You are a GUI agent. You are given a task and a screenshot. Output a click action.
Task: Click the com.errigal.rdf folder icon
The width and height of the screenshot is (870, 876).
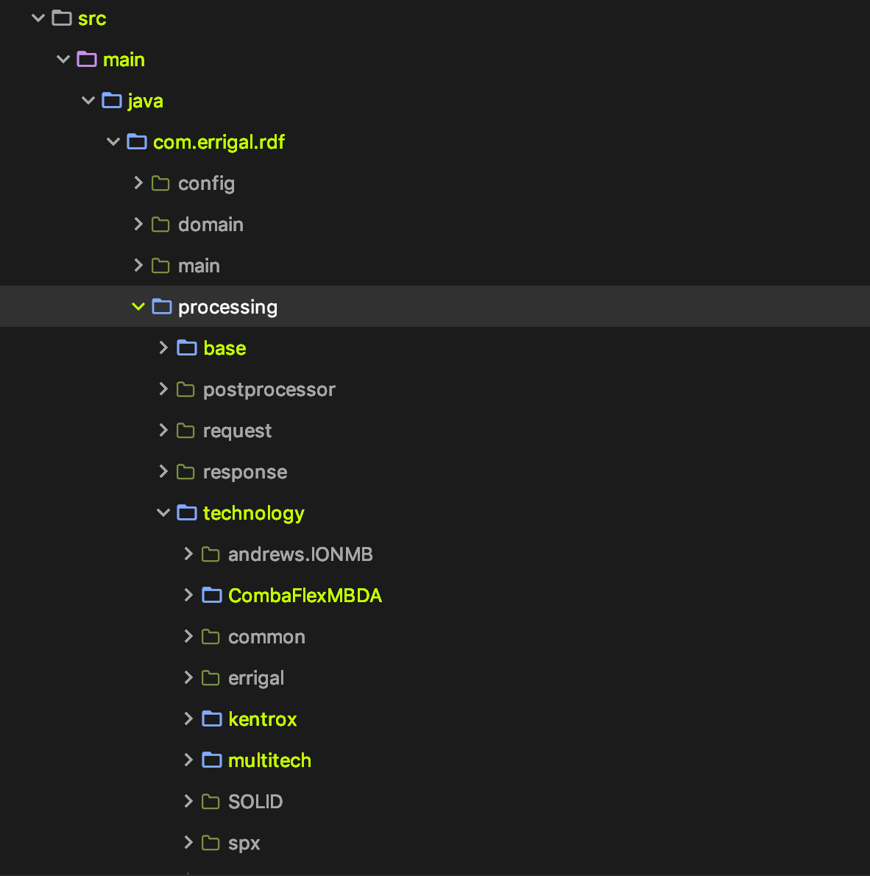pos(137,142)
